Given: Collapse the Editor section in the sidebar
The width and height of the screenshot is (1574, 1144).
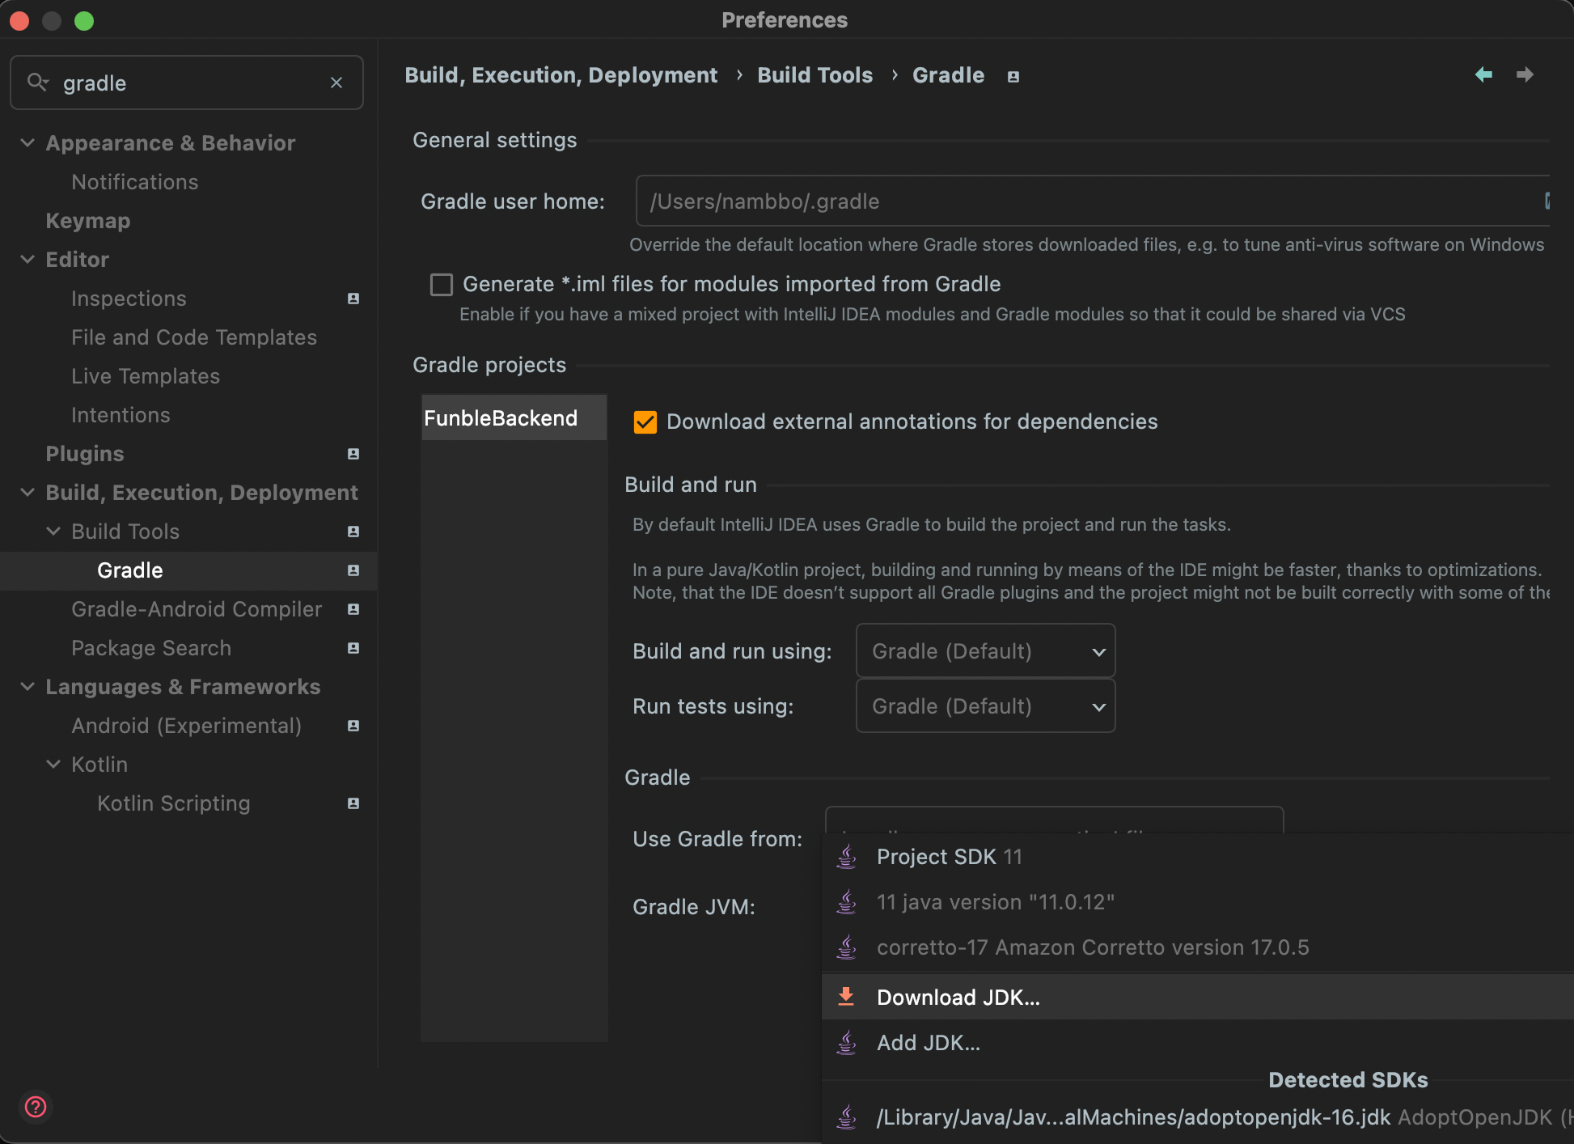Looking at the screenshot, I should 27,259.
